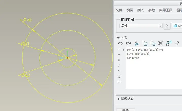Viewport: 182px width, 111px height.
Task: Open the 文件 menu
Action: click(119, 10)
